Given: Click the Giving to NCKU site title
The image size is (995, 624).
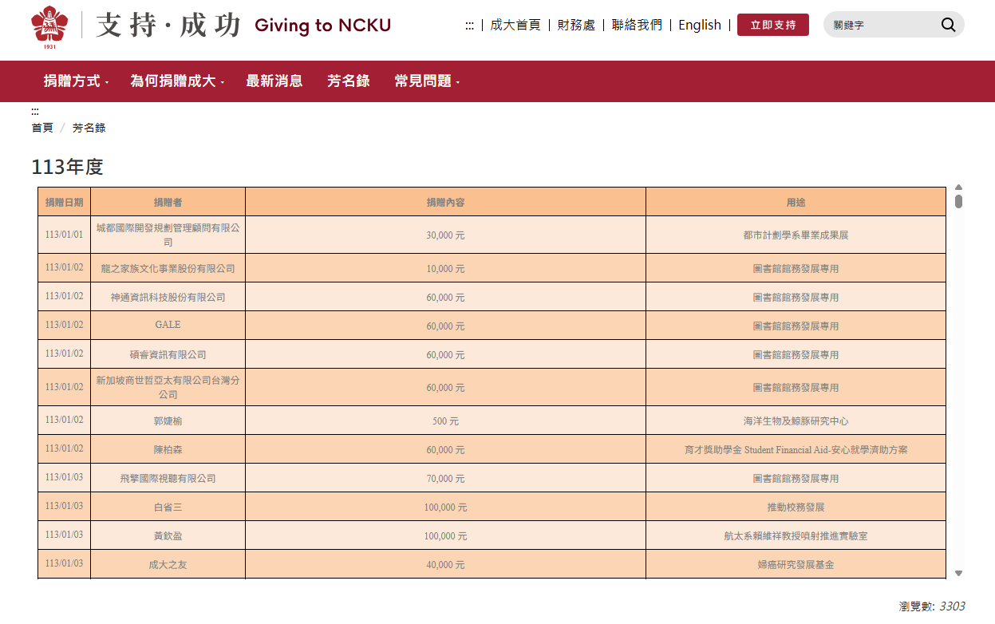Looking at the screenshot, I should click(x=322, y=26).
